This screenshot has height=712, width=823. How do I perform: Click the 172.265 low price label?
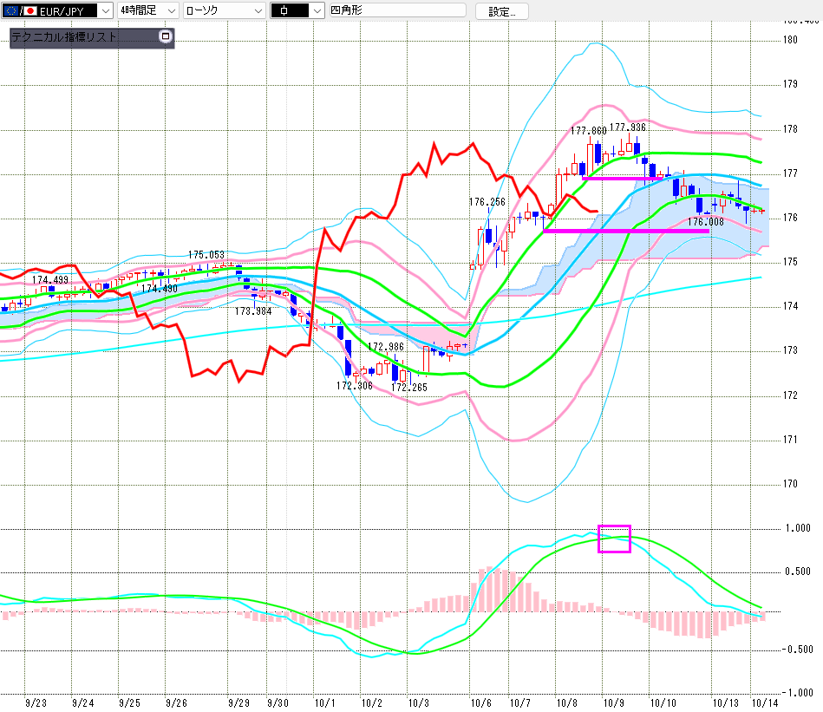(x=409, y=388)
